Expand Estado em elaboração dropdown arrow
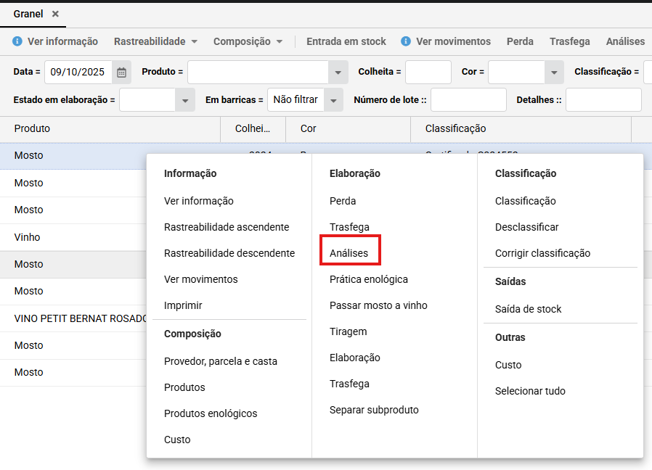This screenshot has width=652, height=470. 185,100
